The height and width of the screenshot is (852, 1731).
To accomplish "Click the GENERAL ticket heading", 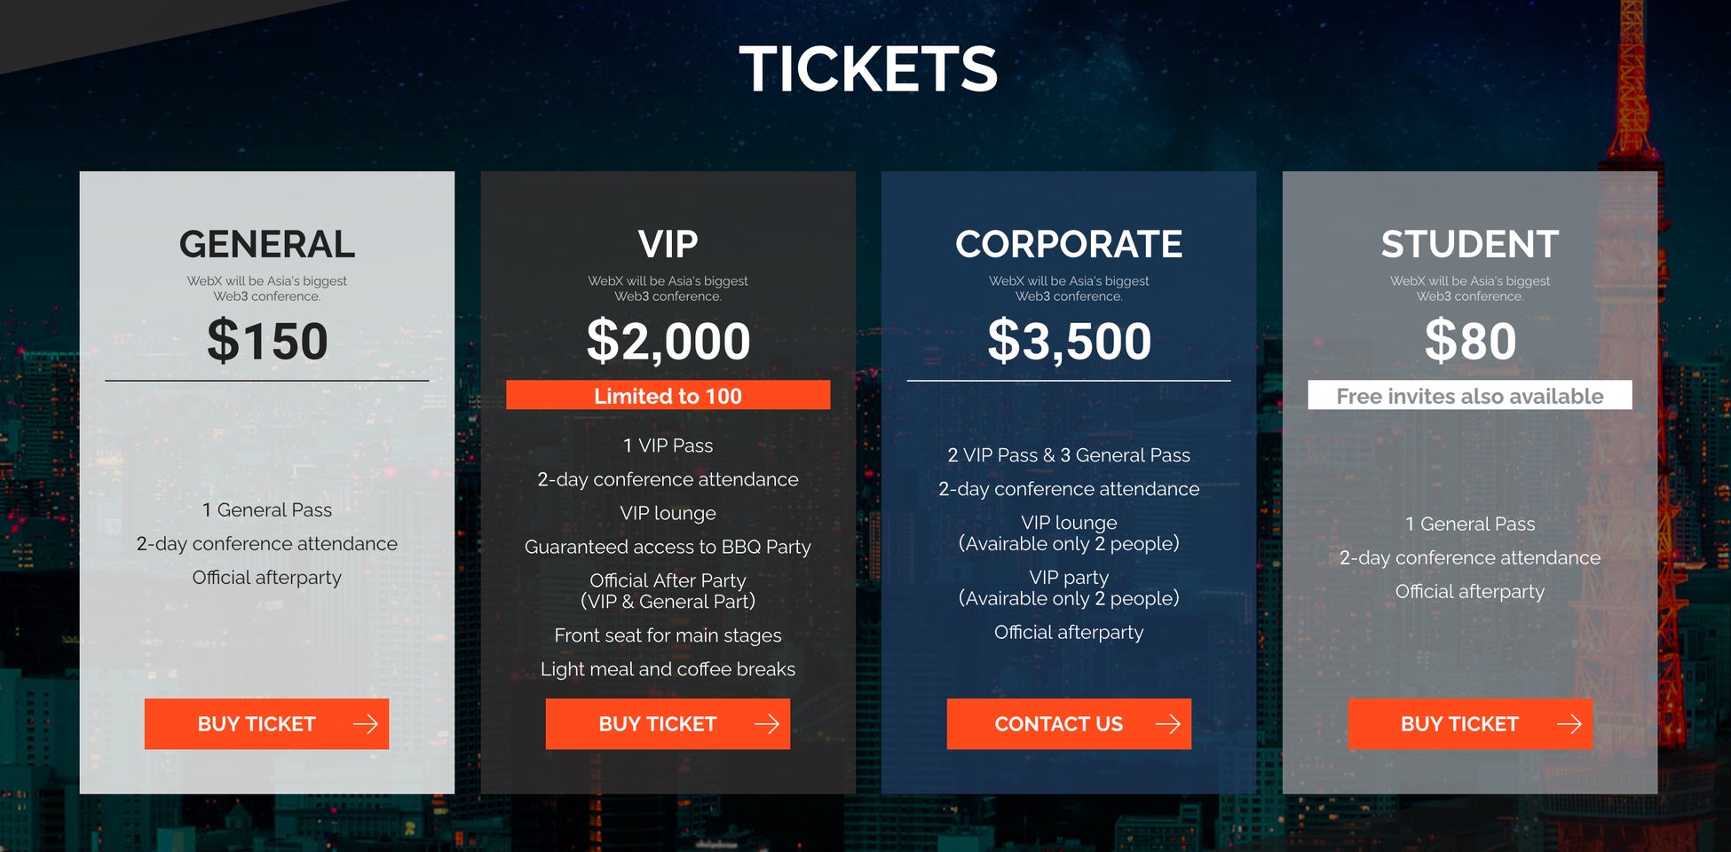I will click(x=266, y=244).
